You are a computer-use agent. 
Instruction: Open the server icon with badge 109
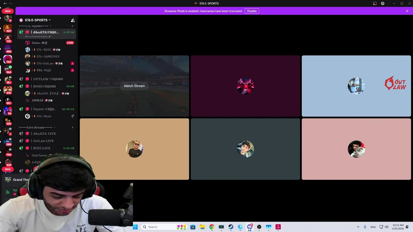[x=8, y=121]
